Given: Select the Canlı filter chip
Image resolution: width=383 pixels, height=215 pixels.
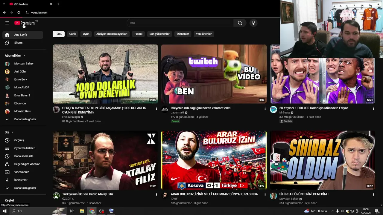Looking at the screenshot, I should click(73, 34).
